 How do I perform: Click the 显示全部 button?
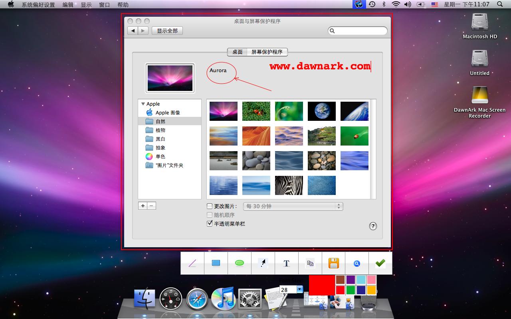167,31
